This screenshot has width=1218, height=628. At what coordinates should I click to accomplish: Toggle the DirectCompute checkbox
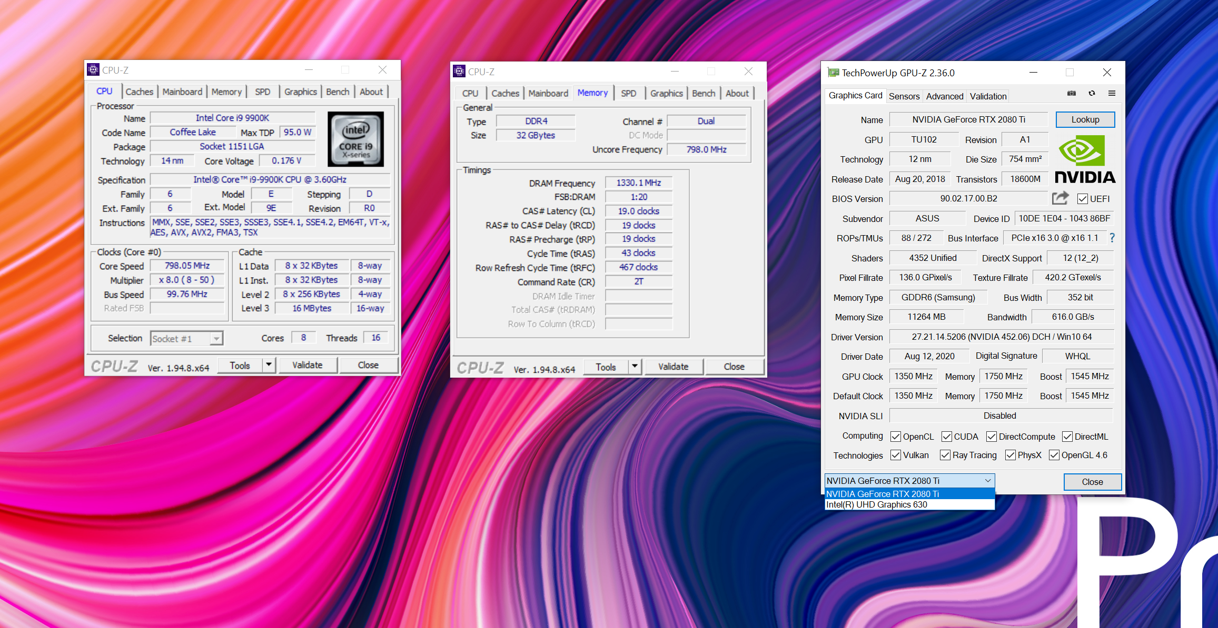coord(992,437)
